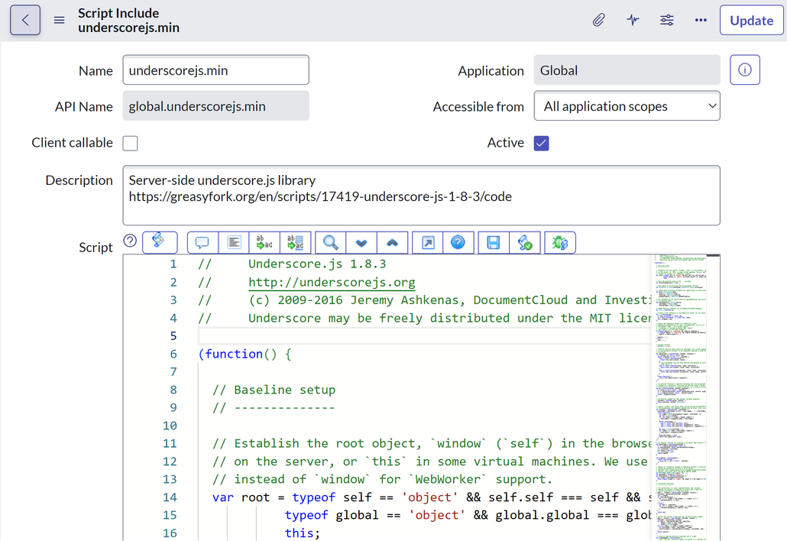Screen dimensions: 787x541
Task: Click the Application field showing Global
Action: pos(627,70)
